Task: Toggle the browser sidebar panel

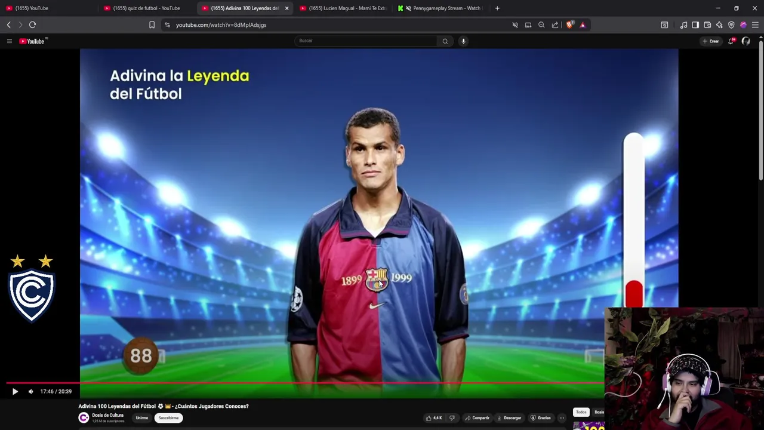Action: click(695, 25)
